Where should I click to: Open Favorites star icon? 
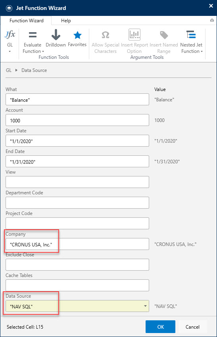77,35
